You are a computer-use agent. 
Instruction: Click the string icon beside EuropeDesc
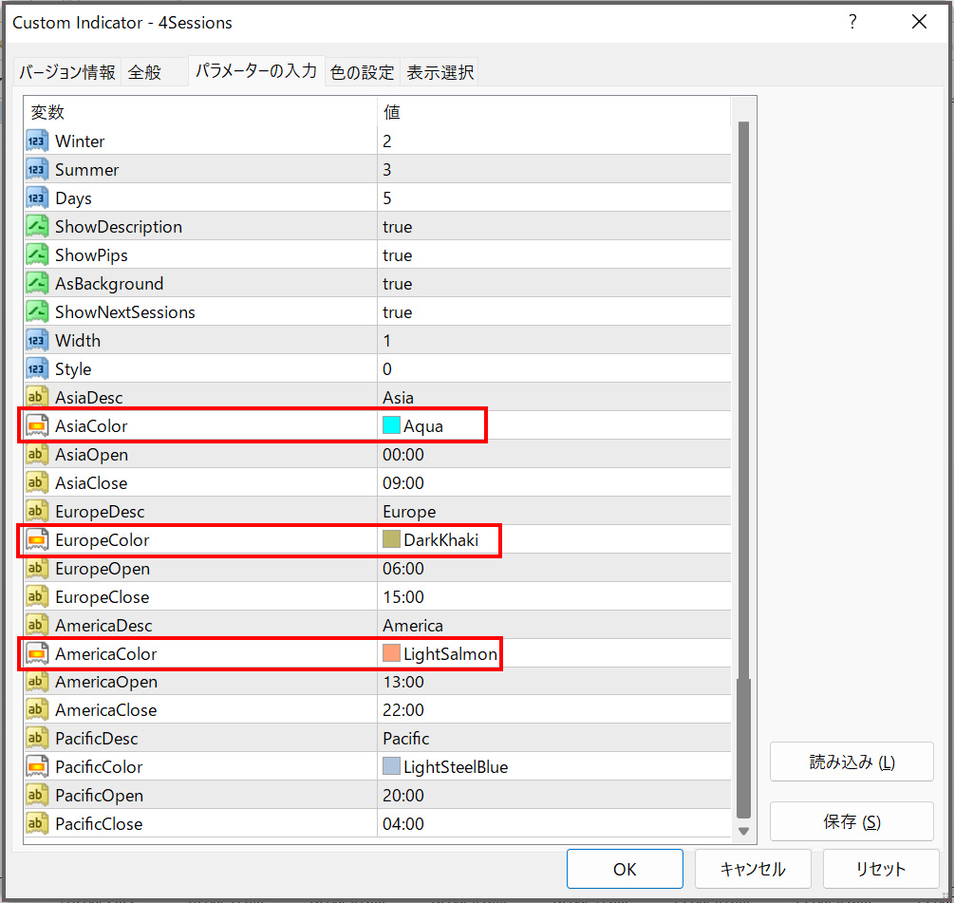(37, 511)
